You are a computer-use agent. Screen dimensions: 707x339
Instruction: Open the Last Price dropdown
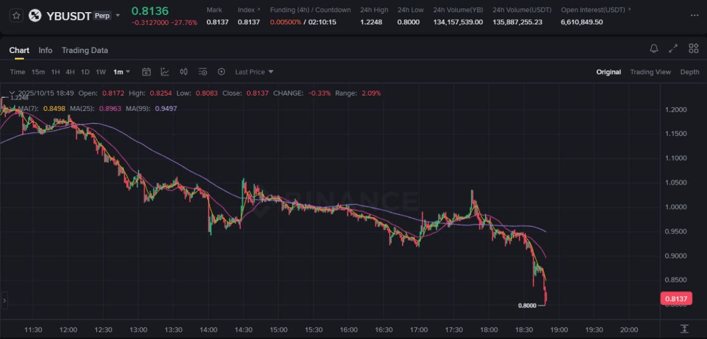[254, 72]
